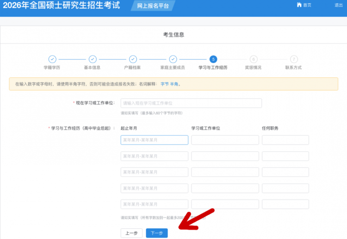Jump to the step 6 奖惩情况 circle
This screenshot has height=239, width=347.
click(253, 59)
